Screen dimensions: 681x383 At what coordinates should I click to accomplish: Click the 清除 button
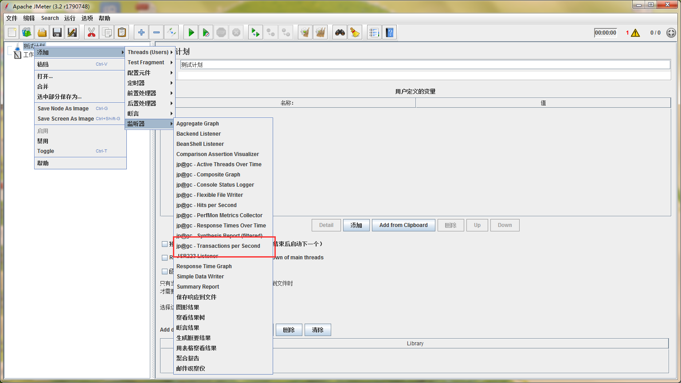[x=318, y=330]
